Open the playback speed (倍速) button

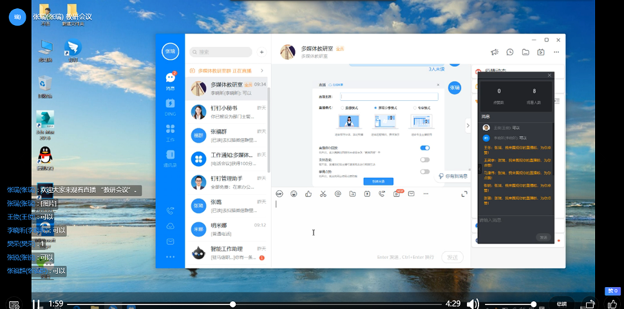[x=562, y=304]
